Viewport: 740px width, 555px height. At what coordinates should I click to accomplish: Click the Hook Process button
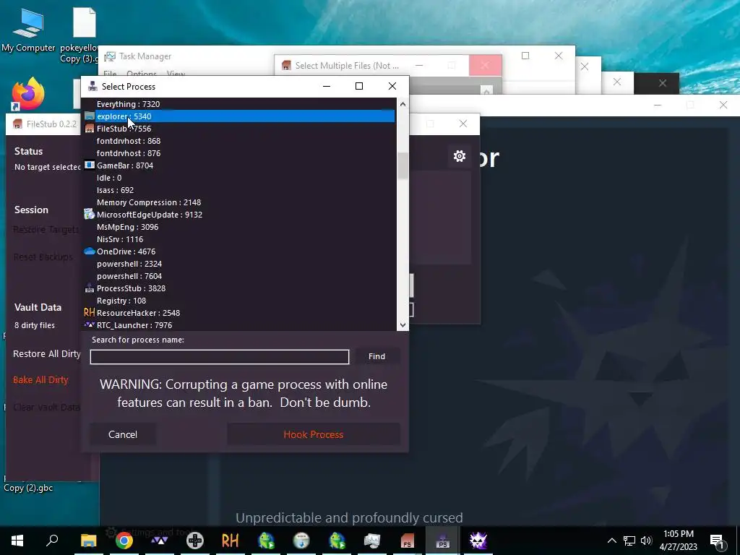[x=314, y=434]
